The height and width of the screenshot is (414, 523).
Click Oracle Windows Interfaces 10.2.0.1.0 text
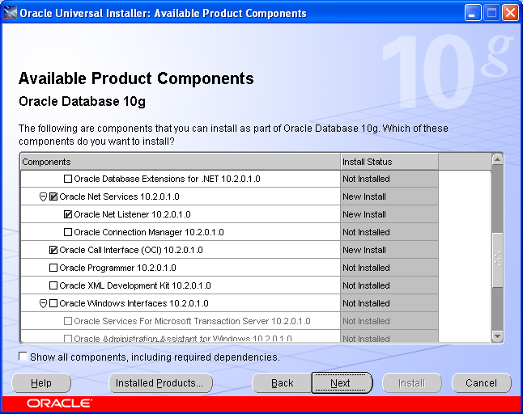tap(134, 303)
